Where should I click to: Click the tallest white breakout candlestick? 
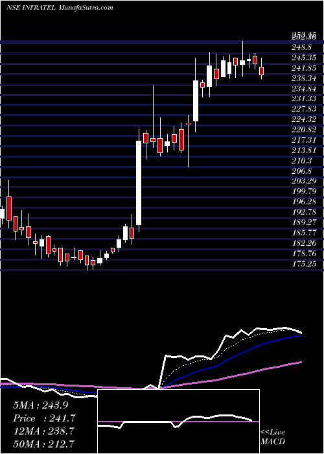[x=139, y=183]
